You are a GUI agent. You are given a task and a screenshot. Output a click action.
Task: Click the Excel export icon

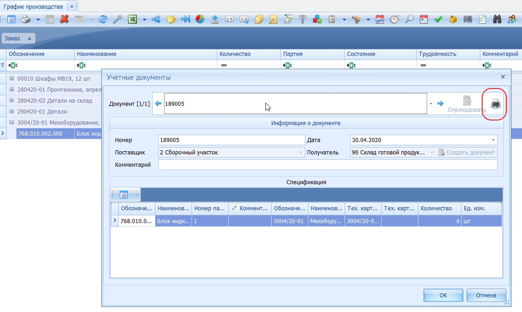coord(132,19)
